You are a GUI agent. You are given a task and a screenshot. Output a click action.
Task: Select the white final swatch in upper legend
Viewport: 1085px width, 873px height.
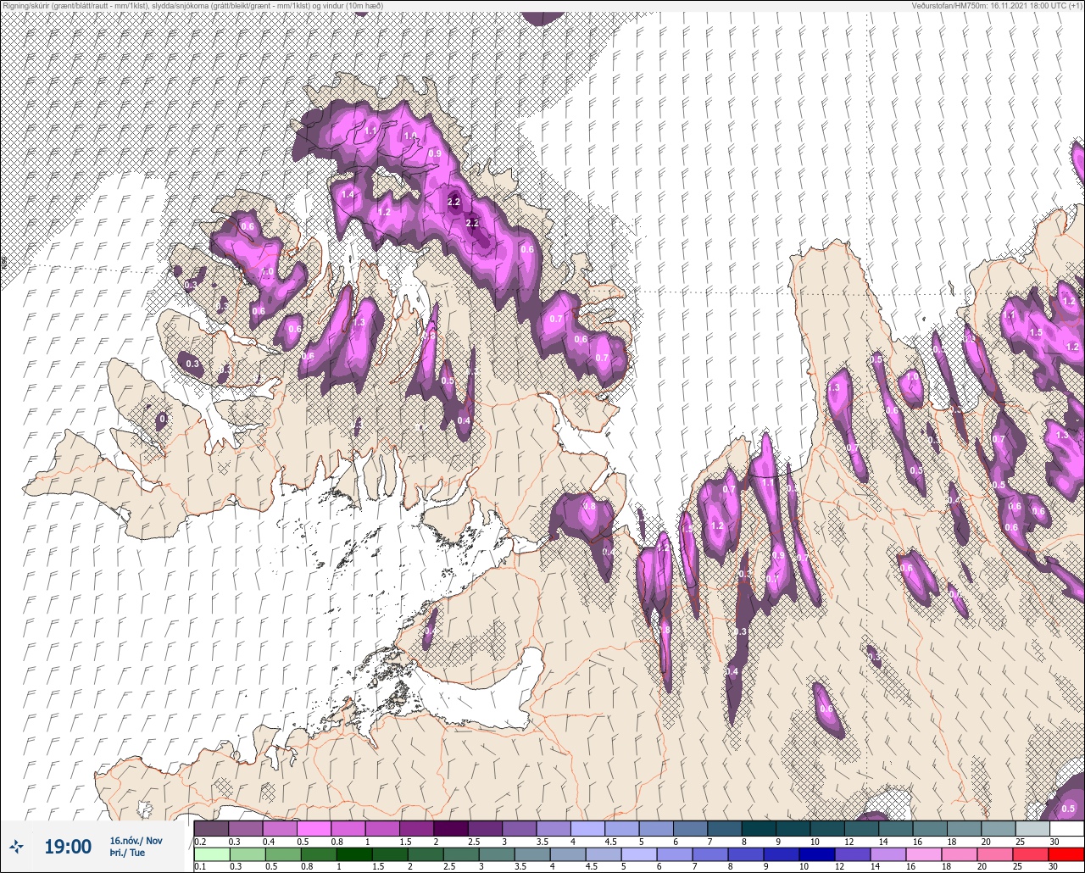tap(1066, 828)
